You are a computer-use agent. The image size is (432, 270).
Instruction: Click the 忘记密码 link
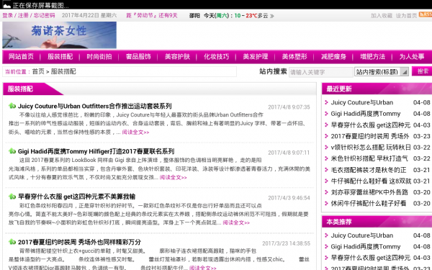tap(45, 15)
